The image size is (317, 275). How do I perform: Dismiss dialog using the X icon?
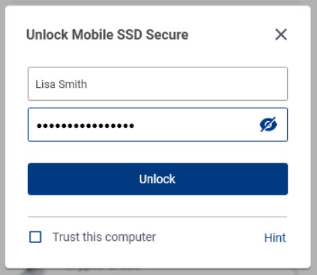click(x=281, y=35)
